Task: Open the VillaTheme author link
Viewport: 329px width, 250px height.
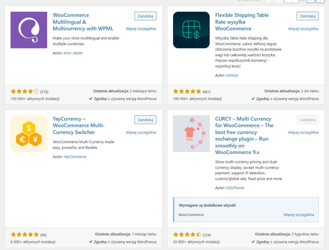Action: coord(235,188)
